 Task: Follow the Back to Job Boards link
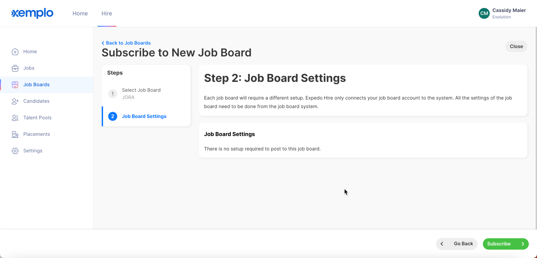[x=126, y=43]
